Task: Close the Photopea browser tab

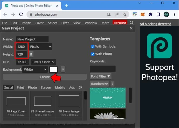Action: click(x=57, y=6)
